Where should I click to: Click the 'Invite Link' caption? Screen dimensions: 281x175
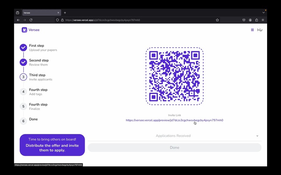click(x=175, y=115)
